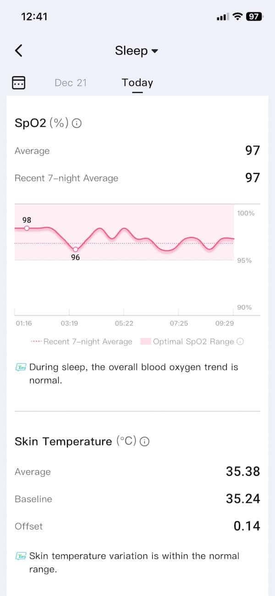Tap the Skin Temperature Baseline row
Image resolution: width=275 pixels, height=596 pixels.
click(x=137, y=499)
